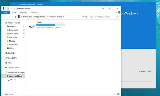Open the more options ellipsis in background window

click(x=152, y=53)
